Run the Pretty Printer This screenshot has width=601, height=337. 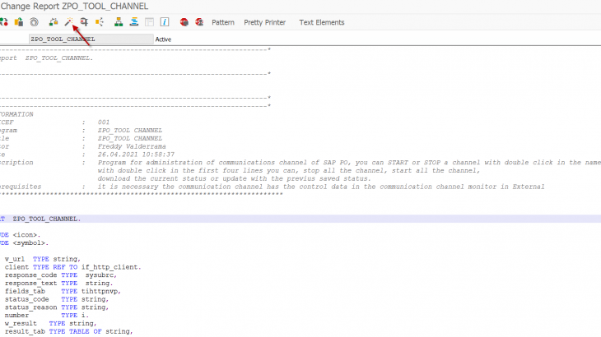coord(264,22)
